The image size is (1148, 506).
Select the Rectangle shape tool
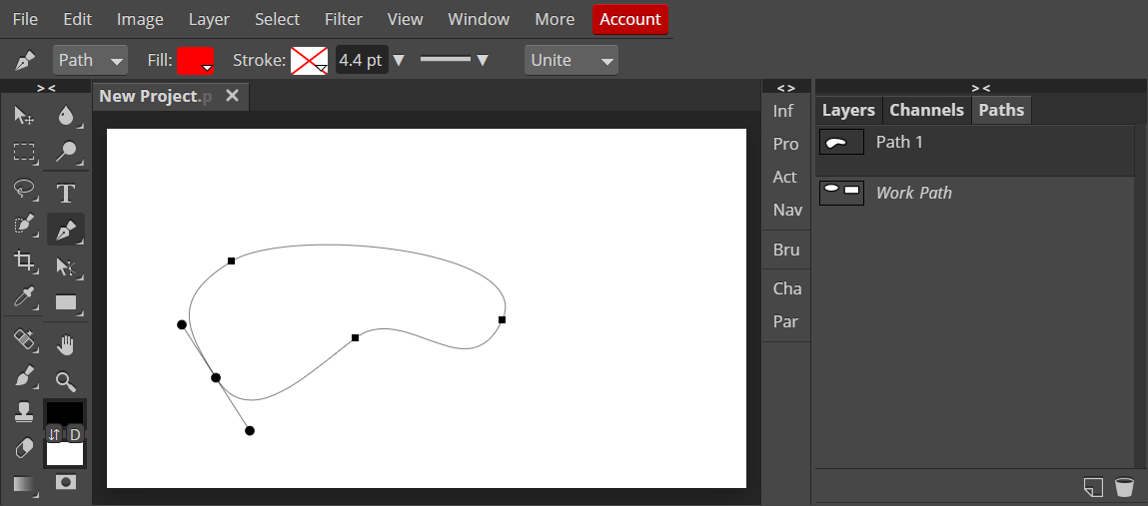click(x=67, y=302)
